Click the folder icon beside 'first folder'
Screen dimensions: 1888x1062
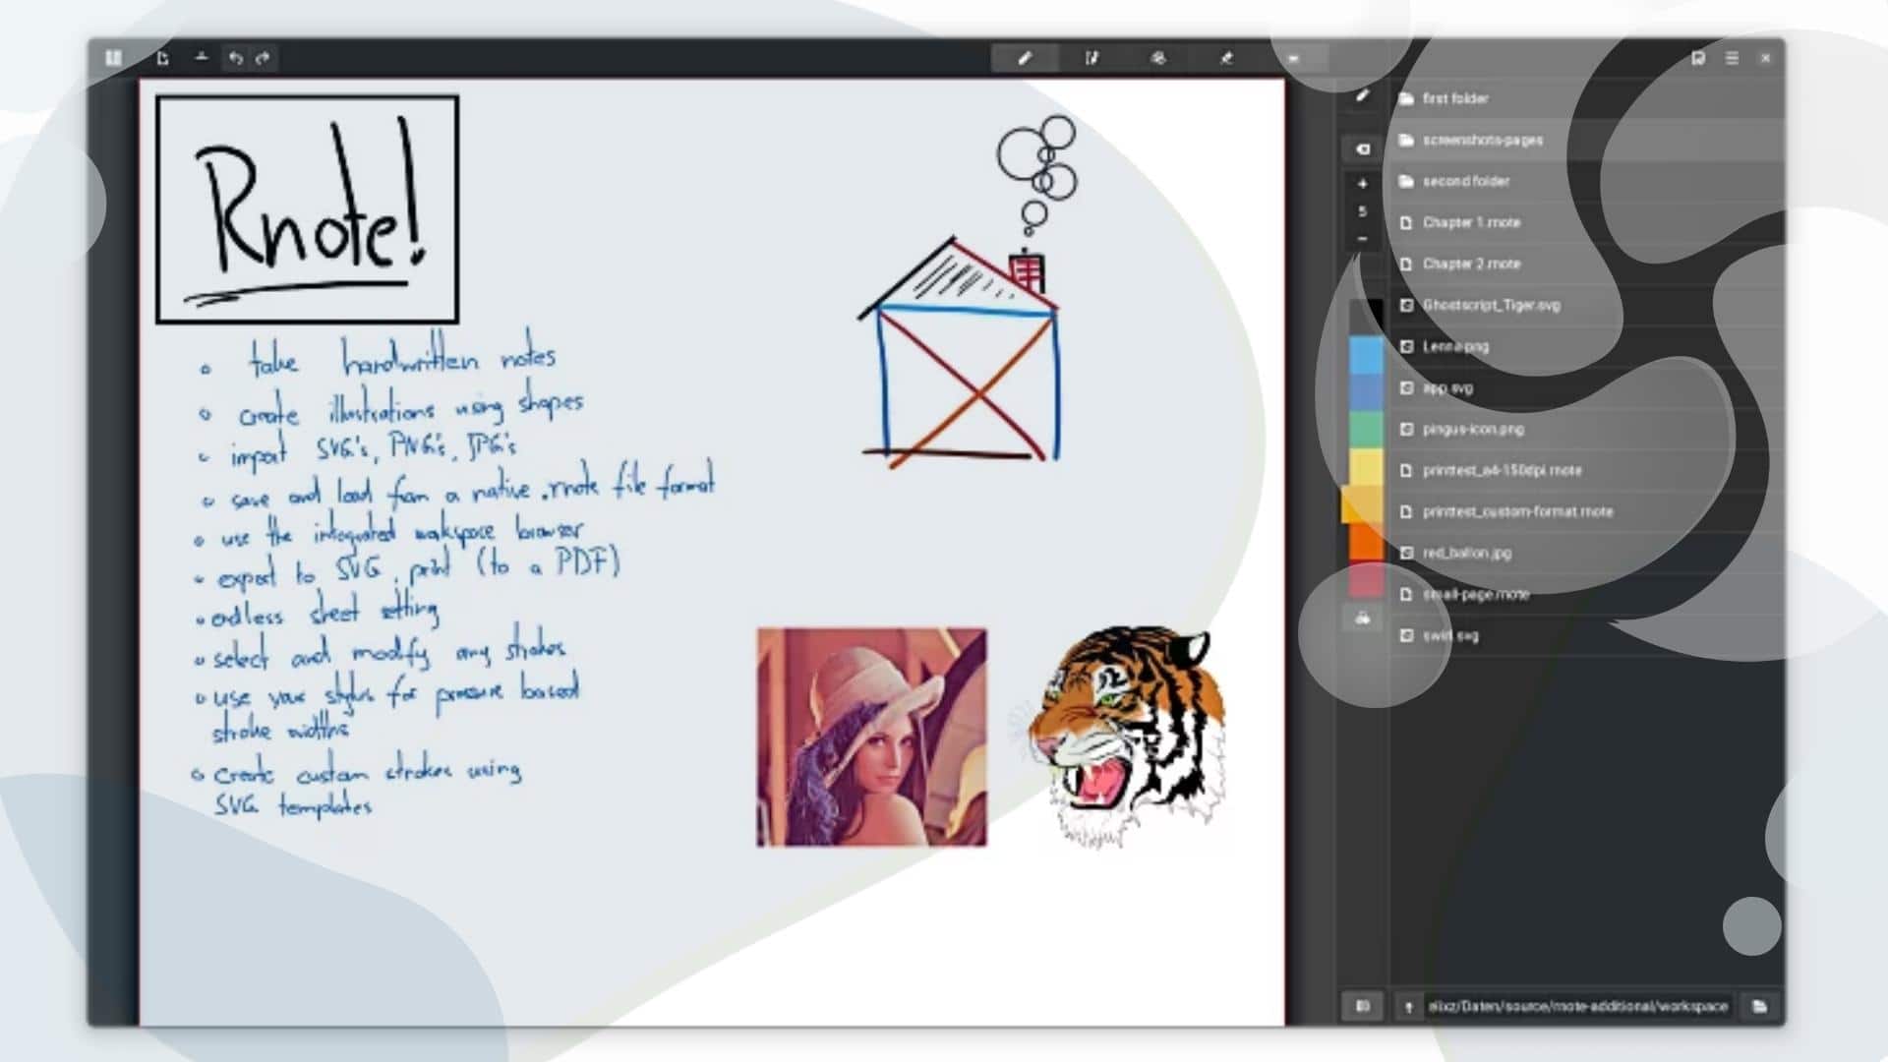point(1406,98)
